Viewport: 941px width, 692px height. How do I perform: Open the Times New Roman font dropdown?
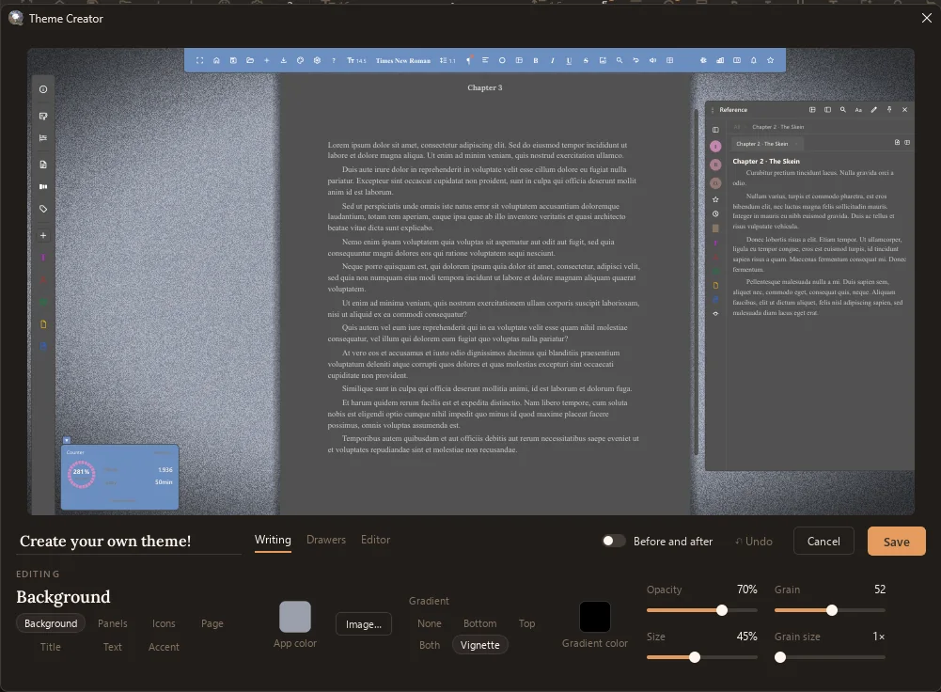point(402,60)
